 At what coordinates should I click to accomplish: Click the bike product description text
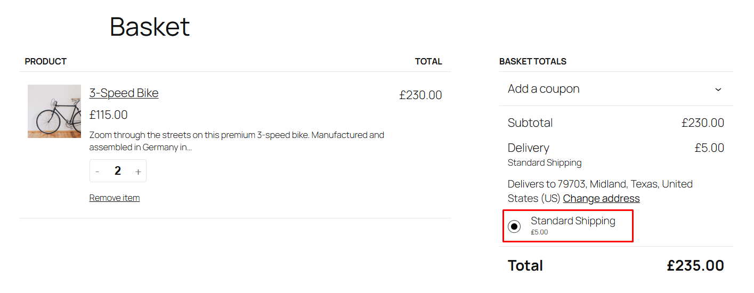237,141
